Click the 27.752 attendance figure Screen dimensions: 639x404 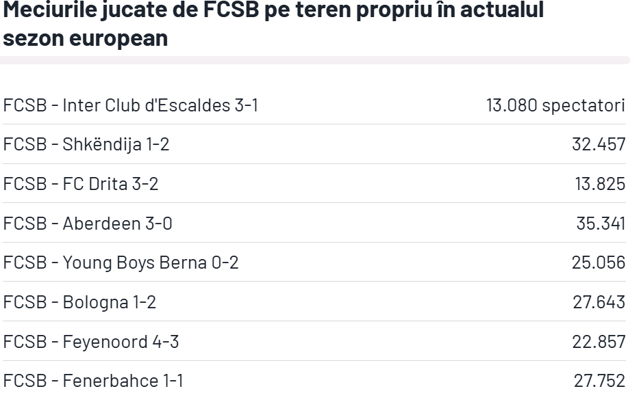[599, 381]
